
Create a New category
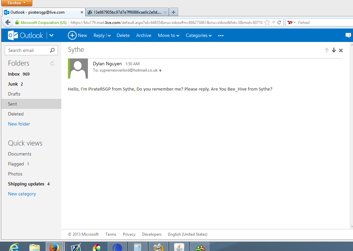point(22,194)
